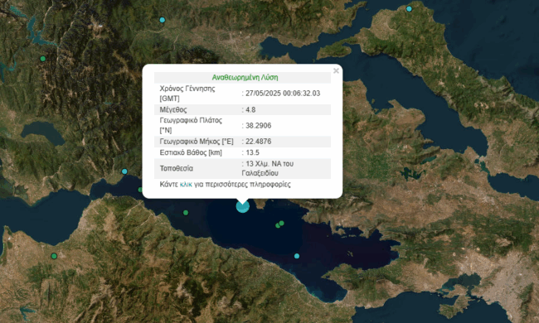
Task: Click the lone green marker in the gulf southwest of the epicenter
Action: pos(186,213)
